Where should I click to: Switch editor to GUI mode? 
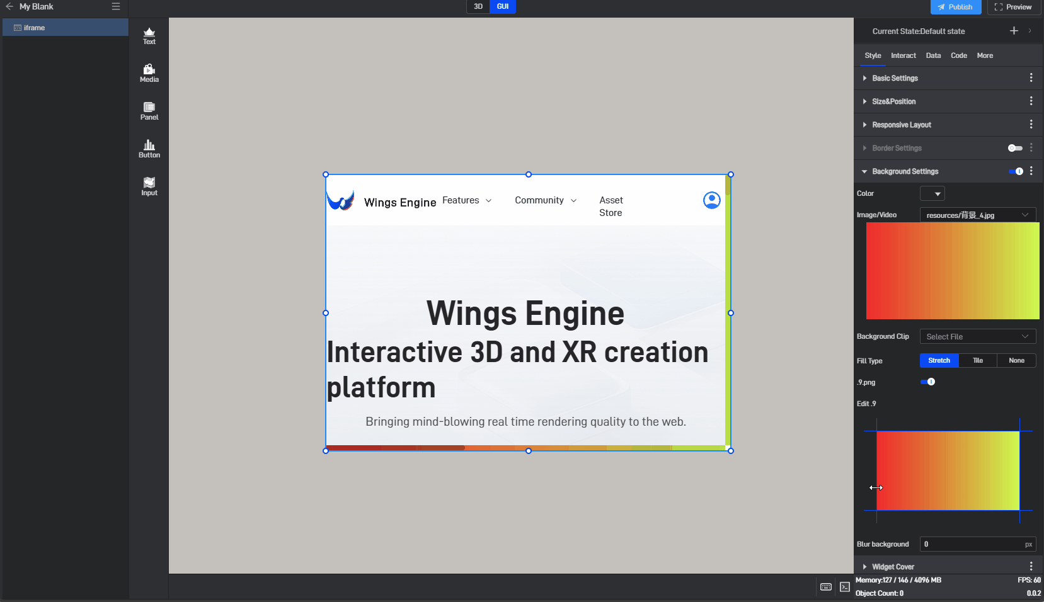503,6
